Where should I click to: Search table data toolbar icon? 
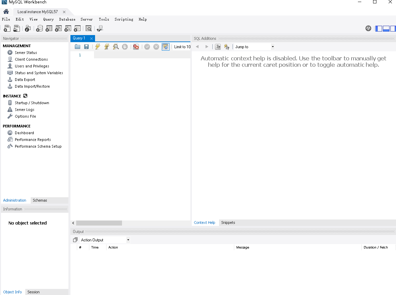[x=89, y=28]
